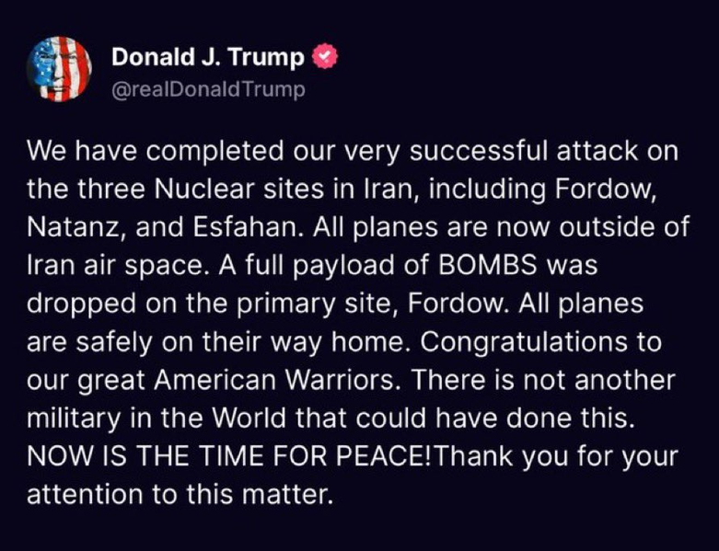This screenshot has width=719, height=551.
Task: Open the Donald J. Trump display name
Action: pyautogui.click(x=207, y=58)
